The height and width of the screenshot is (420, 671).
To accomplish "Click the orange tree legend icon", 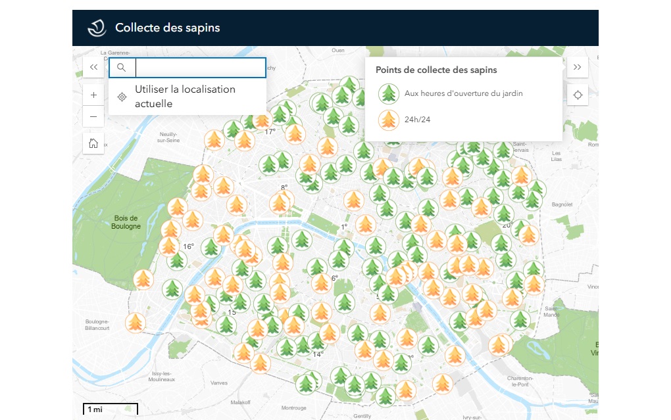I will pyautogui.click(x=389, y=120).
